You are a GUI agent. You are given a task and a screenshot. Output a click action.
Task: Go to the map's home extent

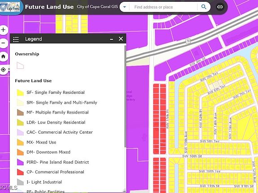3,56
